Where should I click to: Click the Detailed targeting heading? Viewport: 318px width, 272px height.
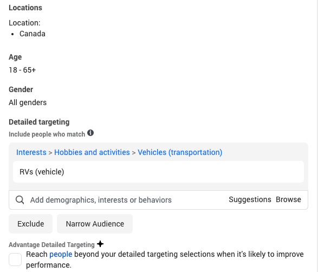point(39,122)
